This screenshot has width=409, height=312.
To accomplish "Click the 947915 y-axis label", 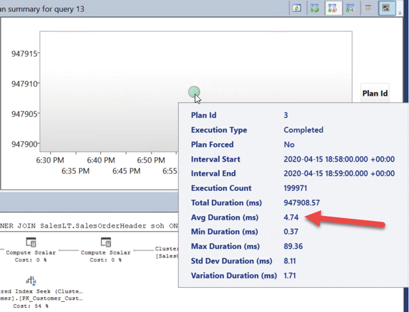I will coord(24,54).
